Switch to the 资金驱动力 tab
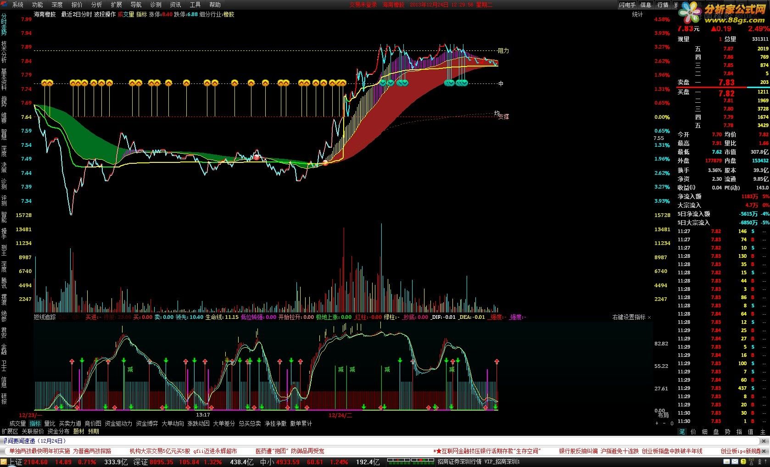Screen dimensions: 770x467 [x=118, y=423]
